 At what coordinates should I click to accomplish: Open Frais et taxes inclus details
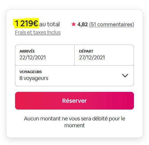point(38,32)
